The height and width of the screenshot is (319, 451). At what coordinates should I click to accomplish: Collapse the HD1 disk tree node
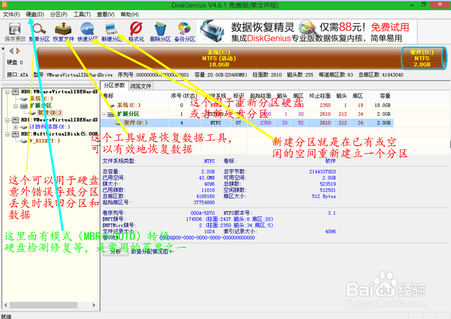click(x=8, y=120)
